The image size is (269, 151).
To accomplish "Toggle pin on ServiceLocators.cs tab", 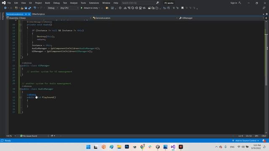I will click(26, 14).
